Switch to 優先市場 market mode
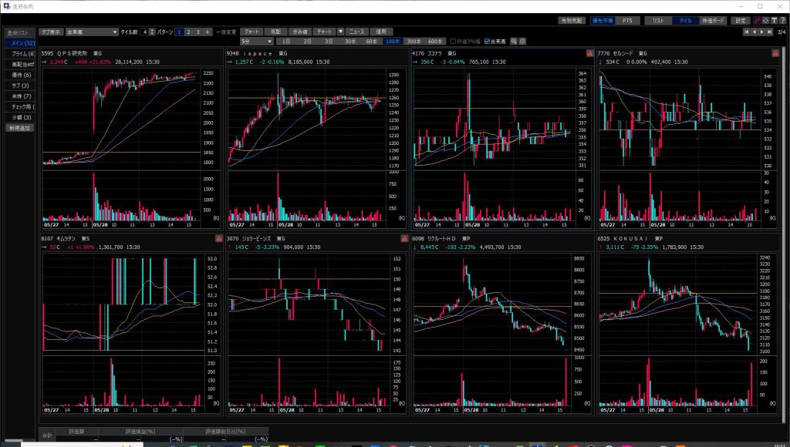 (603, 21)
